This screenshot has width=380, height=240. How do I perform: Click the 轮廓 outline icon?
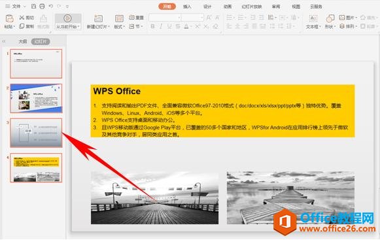pyautogui.click(x=363, y=26)
